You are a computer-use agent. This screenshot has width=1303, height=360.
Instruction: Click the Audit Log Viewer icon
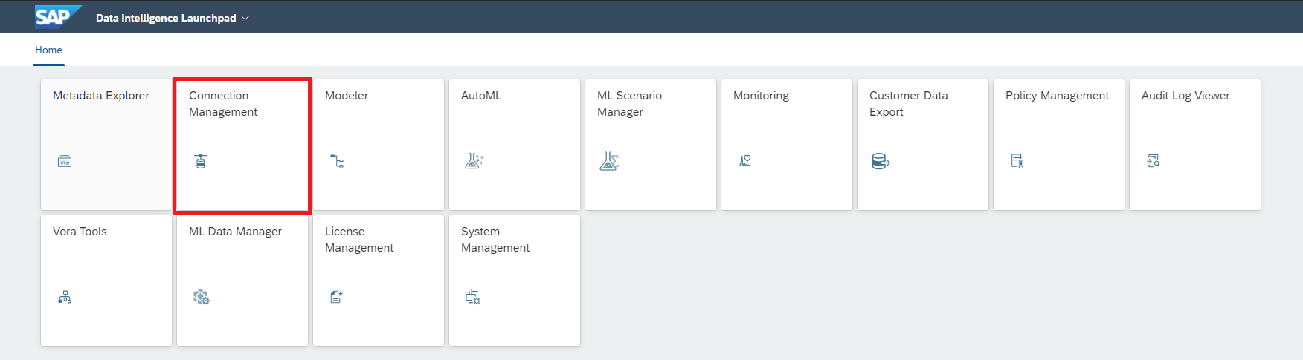1154,161
